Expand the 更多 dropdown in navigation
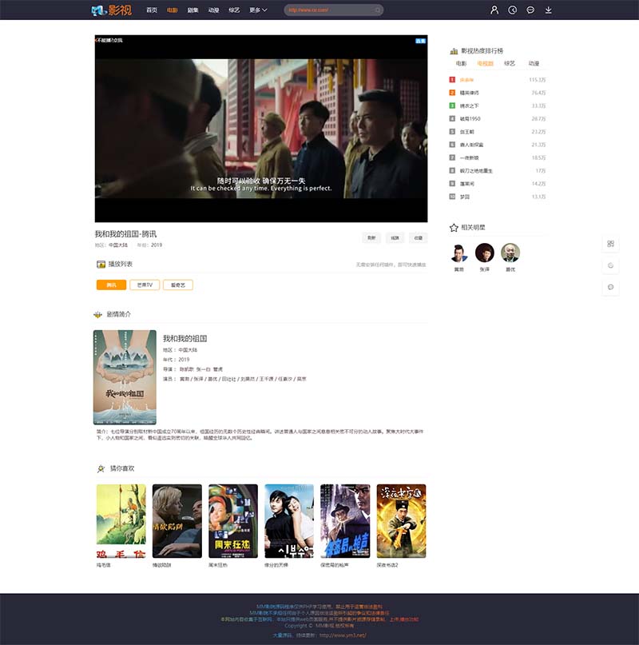 tap(258, 10)
